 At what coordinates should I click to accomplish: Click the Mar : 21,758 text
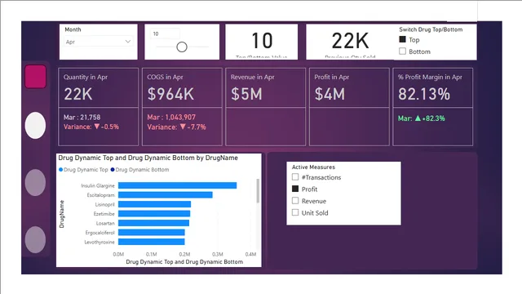[82, 118]
